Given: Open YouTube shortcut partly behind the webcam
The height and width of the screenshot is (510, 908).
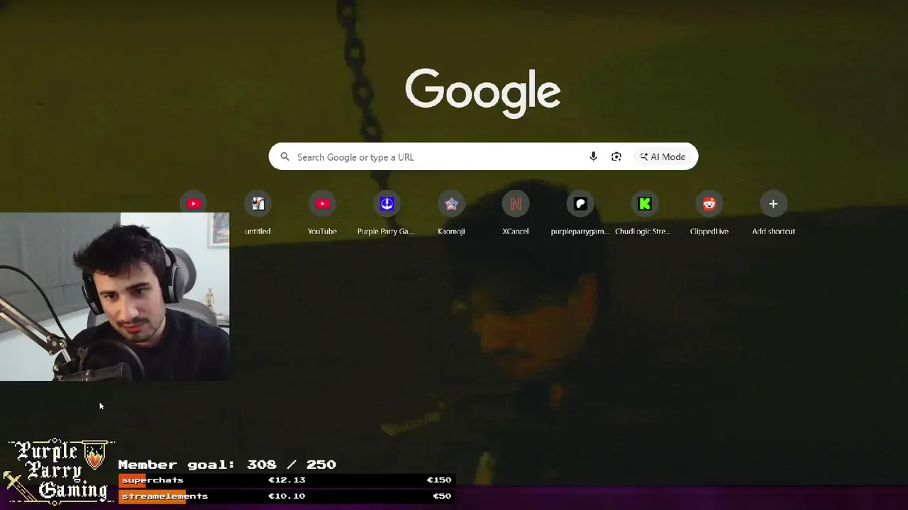Looking at the screenshot, I should [194, 203].
